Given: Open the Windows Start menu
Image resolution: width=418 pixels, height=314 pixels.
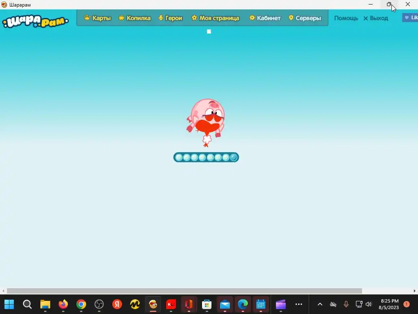Looking at the screenshot, I should click(x=9, y=304).
